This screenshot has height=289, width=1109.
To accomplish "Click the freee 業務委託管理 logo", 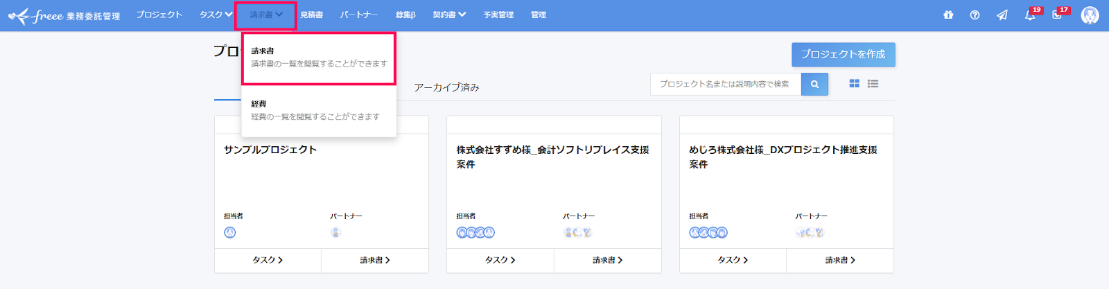I will (64, 15).
